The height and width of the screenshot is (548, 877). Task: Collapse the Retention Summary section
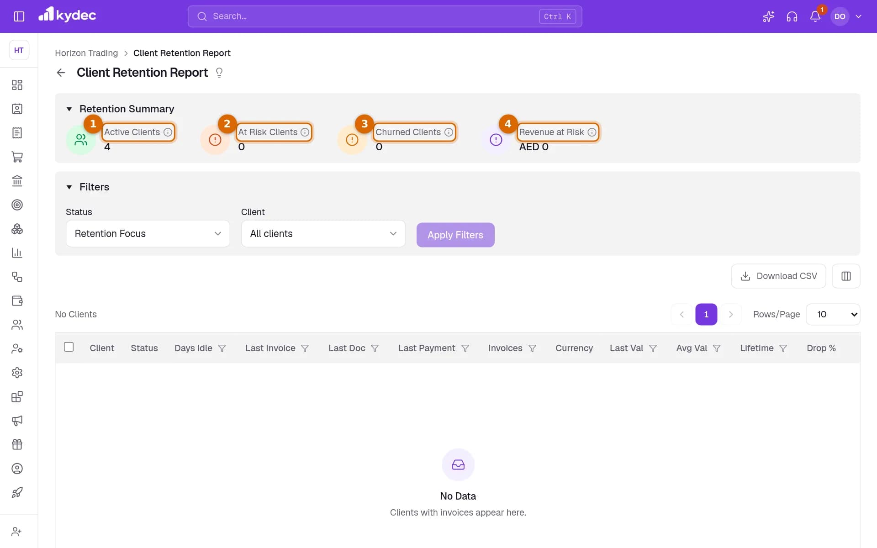pyautogui.click(x=69, y=109)
